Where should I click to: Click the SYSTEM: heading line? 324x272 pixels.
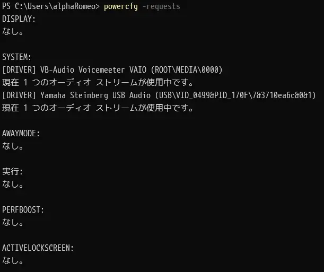click(x=17, y=57)
